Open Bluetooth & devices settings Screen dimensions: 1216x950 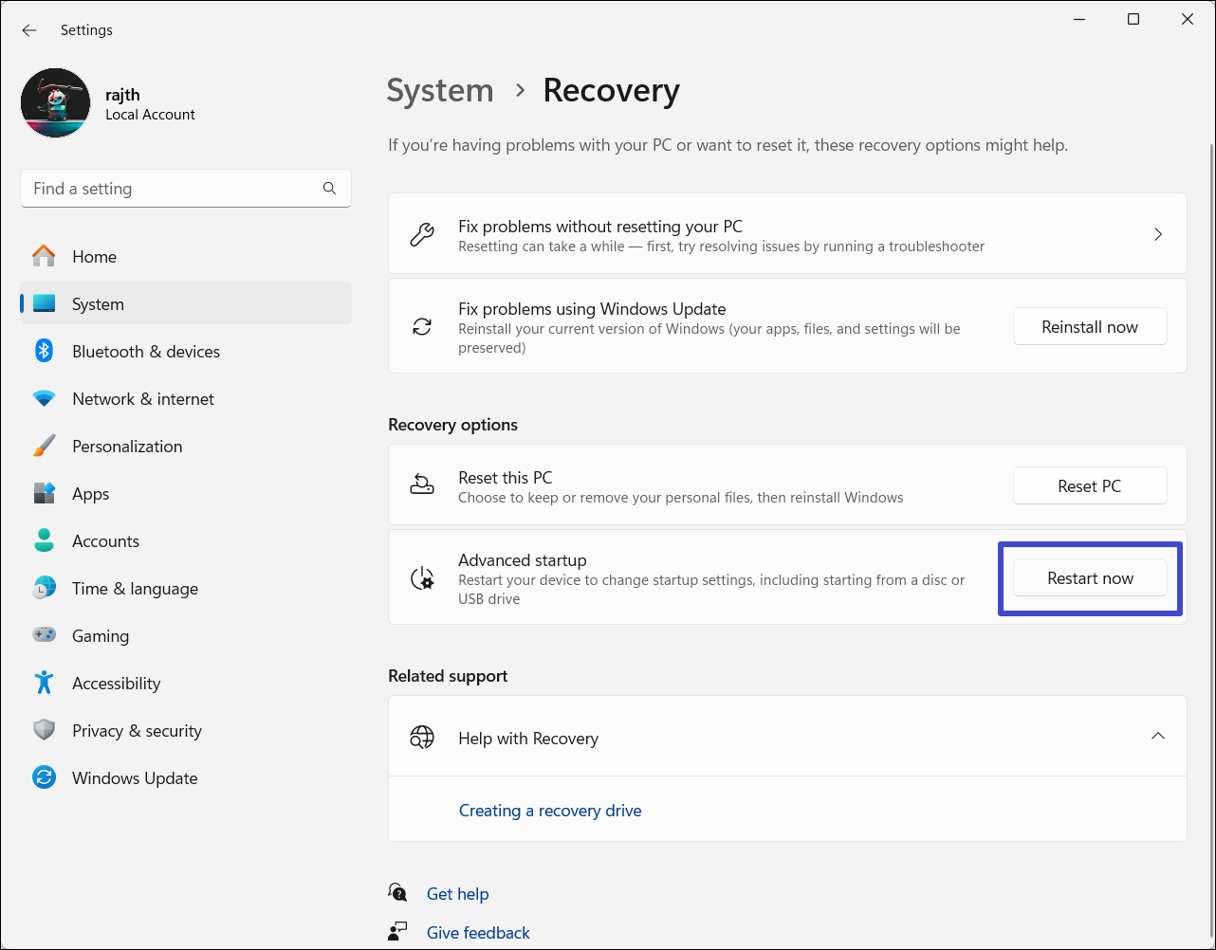(x=145, y=352)
